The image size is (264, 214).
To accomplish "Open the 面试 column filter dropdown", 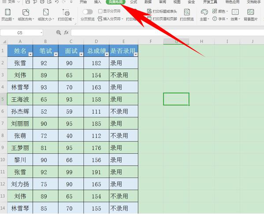I will (x=82, y=54).
